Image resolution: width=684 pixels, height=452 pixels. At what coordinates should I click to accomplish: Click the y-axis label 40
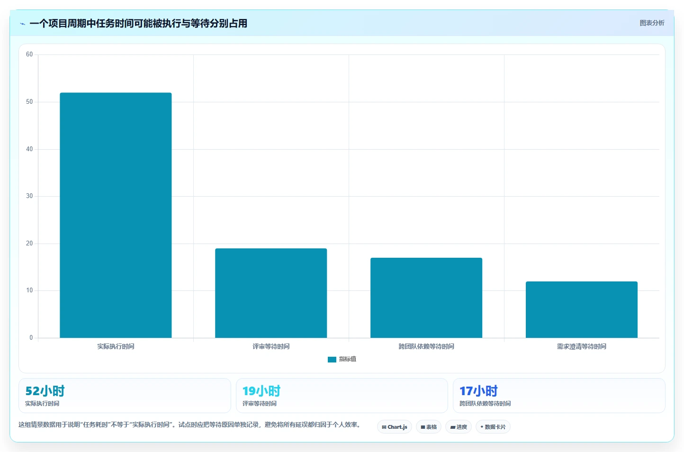pos(29,149)
